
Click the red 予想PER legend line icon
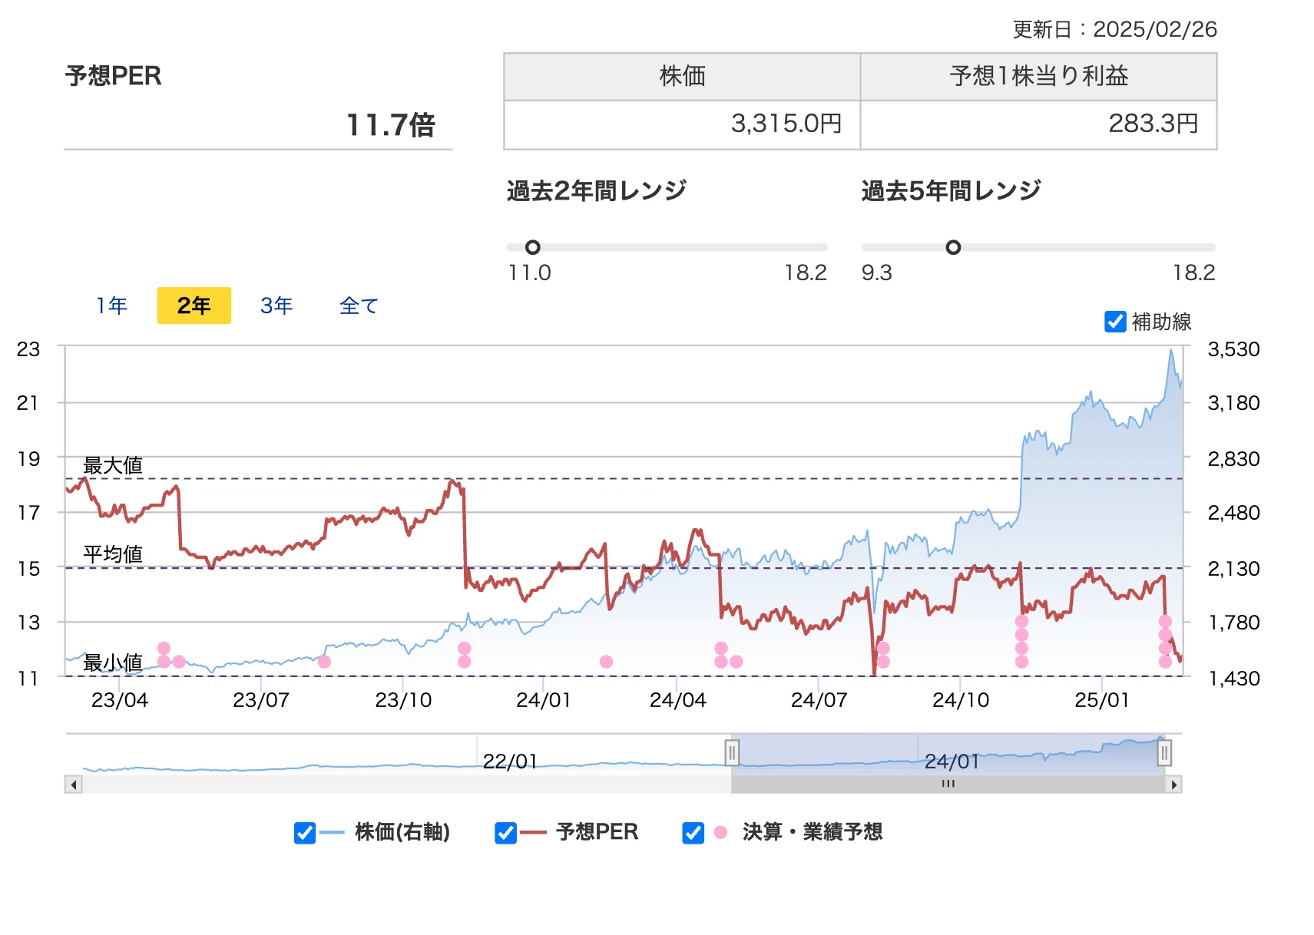point(533,833)
